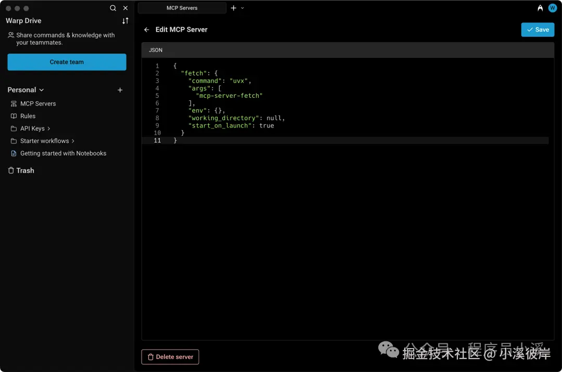Save the MCP server configuration

[x=538, y=30]
